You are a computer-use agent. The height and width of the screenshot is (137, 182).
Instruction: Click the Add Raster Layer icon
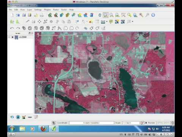[56, 15]
